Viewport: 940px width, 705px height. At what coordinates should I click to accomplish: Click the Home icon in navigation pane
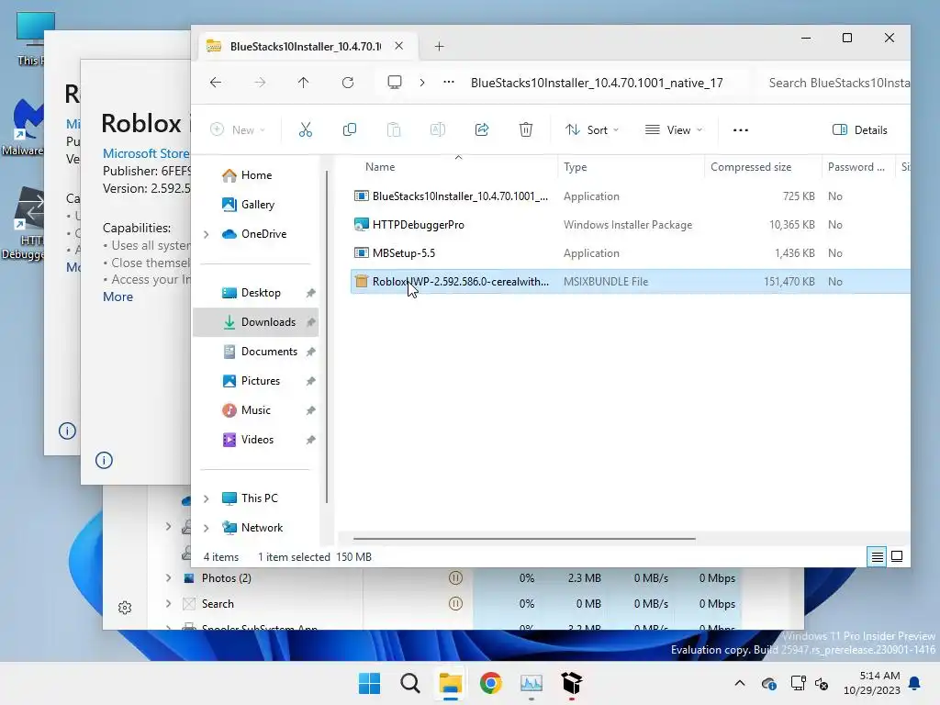pyautogui.click(x=229, y=175)
